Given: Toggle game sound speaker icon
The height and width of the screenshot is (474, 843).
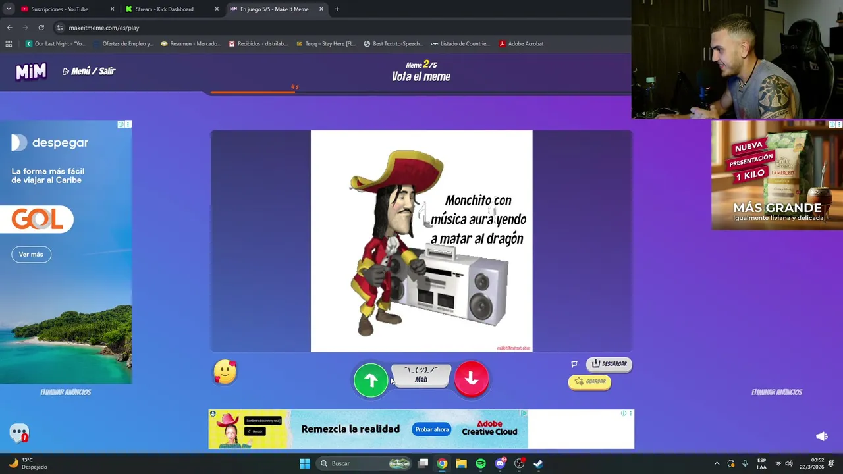Looking at the screenshot, I should point(822,436).
